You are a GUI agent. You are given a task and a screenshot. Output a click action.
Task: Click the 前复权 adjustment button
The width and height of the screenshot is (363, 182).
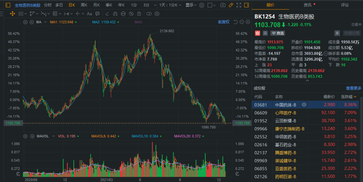[x=224, y=22]
